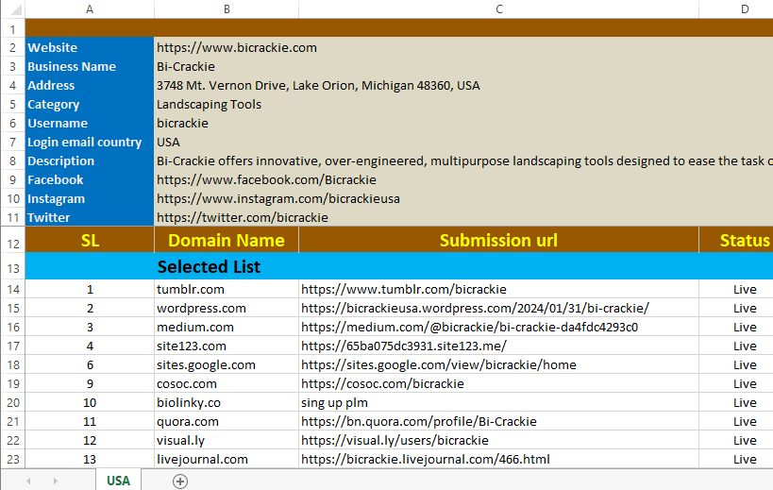
Task: Select the Domain Name header cell
Action: click(227, 241)
